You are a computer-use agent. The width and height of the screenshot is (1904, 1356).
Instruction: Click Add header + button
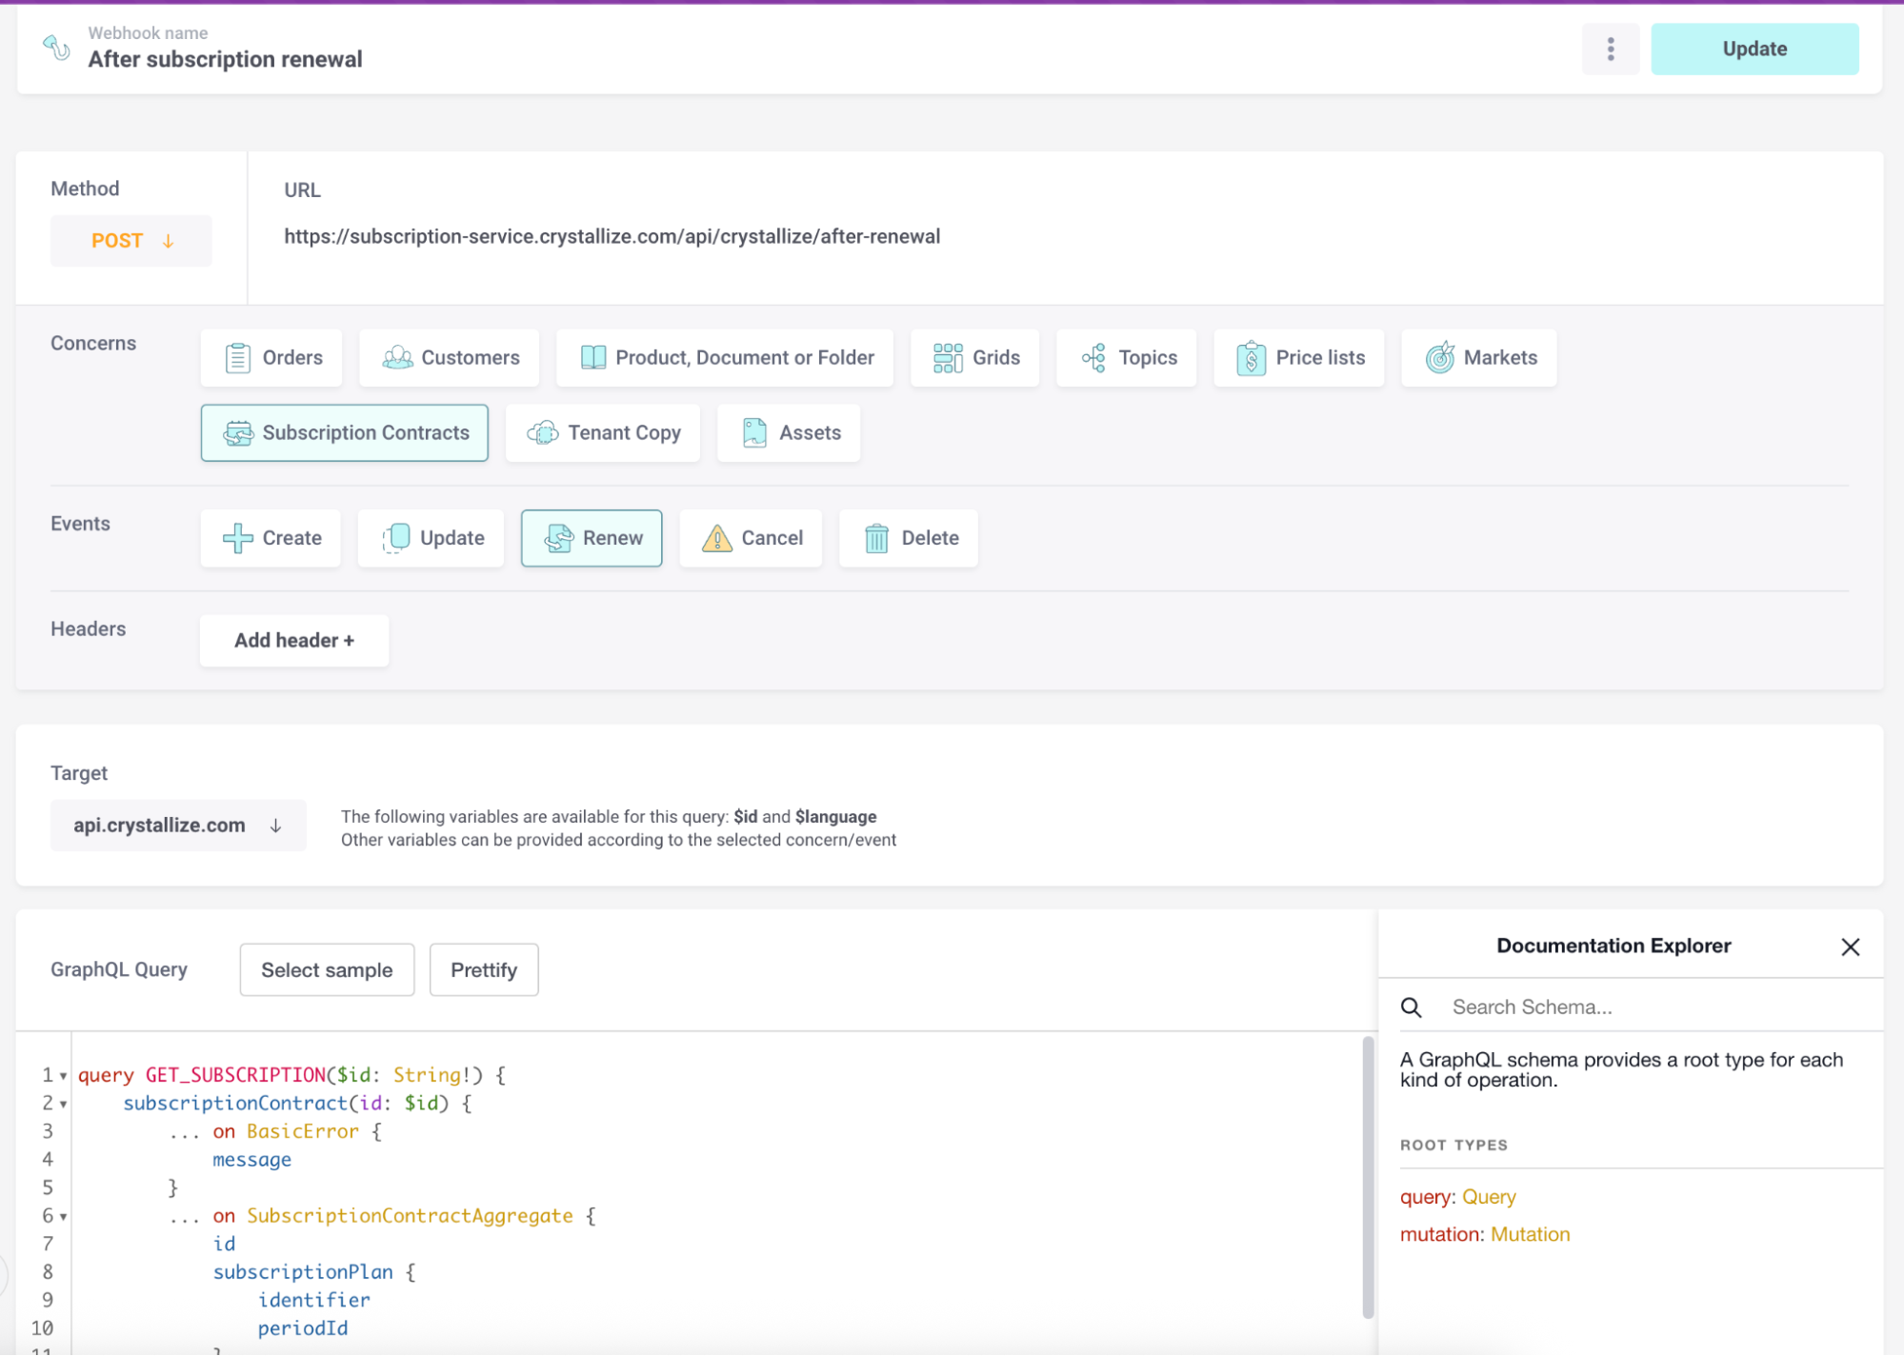tap(294, 640)
